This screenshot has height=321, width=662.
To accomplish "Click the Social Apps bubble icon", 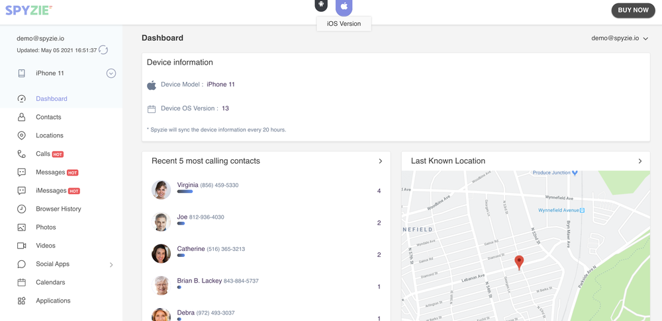I will pos(22,264).
